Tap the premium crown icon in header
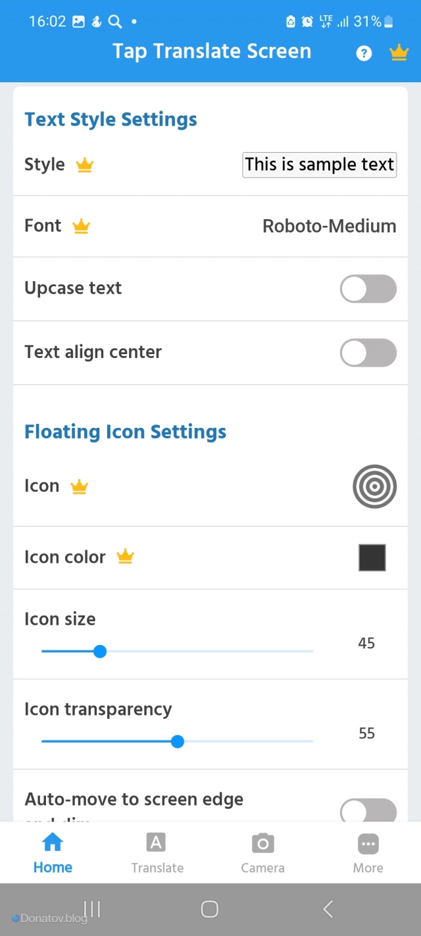Viewport: 421px width, 936px height. click(x=399, y=53)
